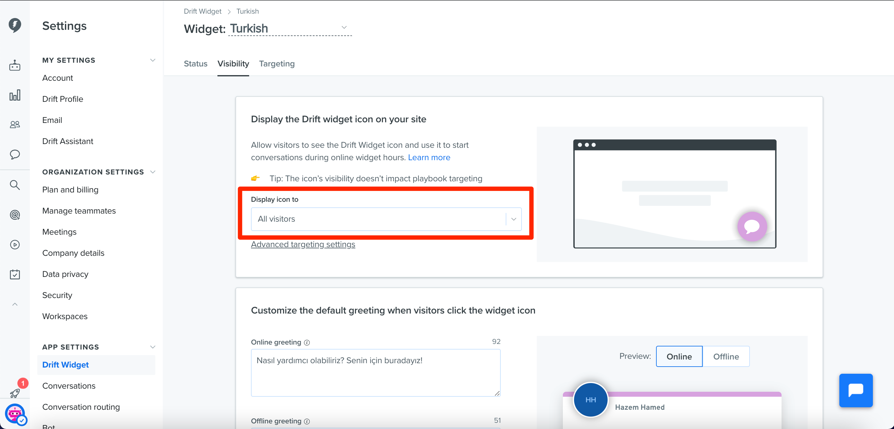Click the Turkish breadcrumb item
Viewport: 894px width, 429px height.
click(x=248, y=11)
